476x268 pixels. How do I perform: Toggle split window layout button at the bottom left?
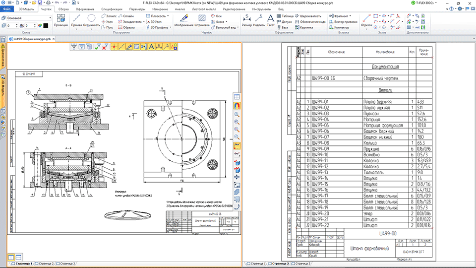coord(11,257)
